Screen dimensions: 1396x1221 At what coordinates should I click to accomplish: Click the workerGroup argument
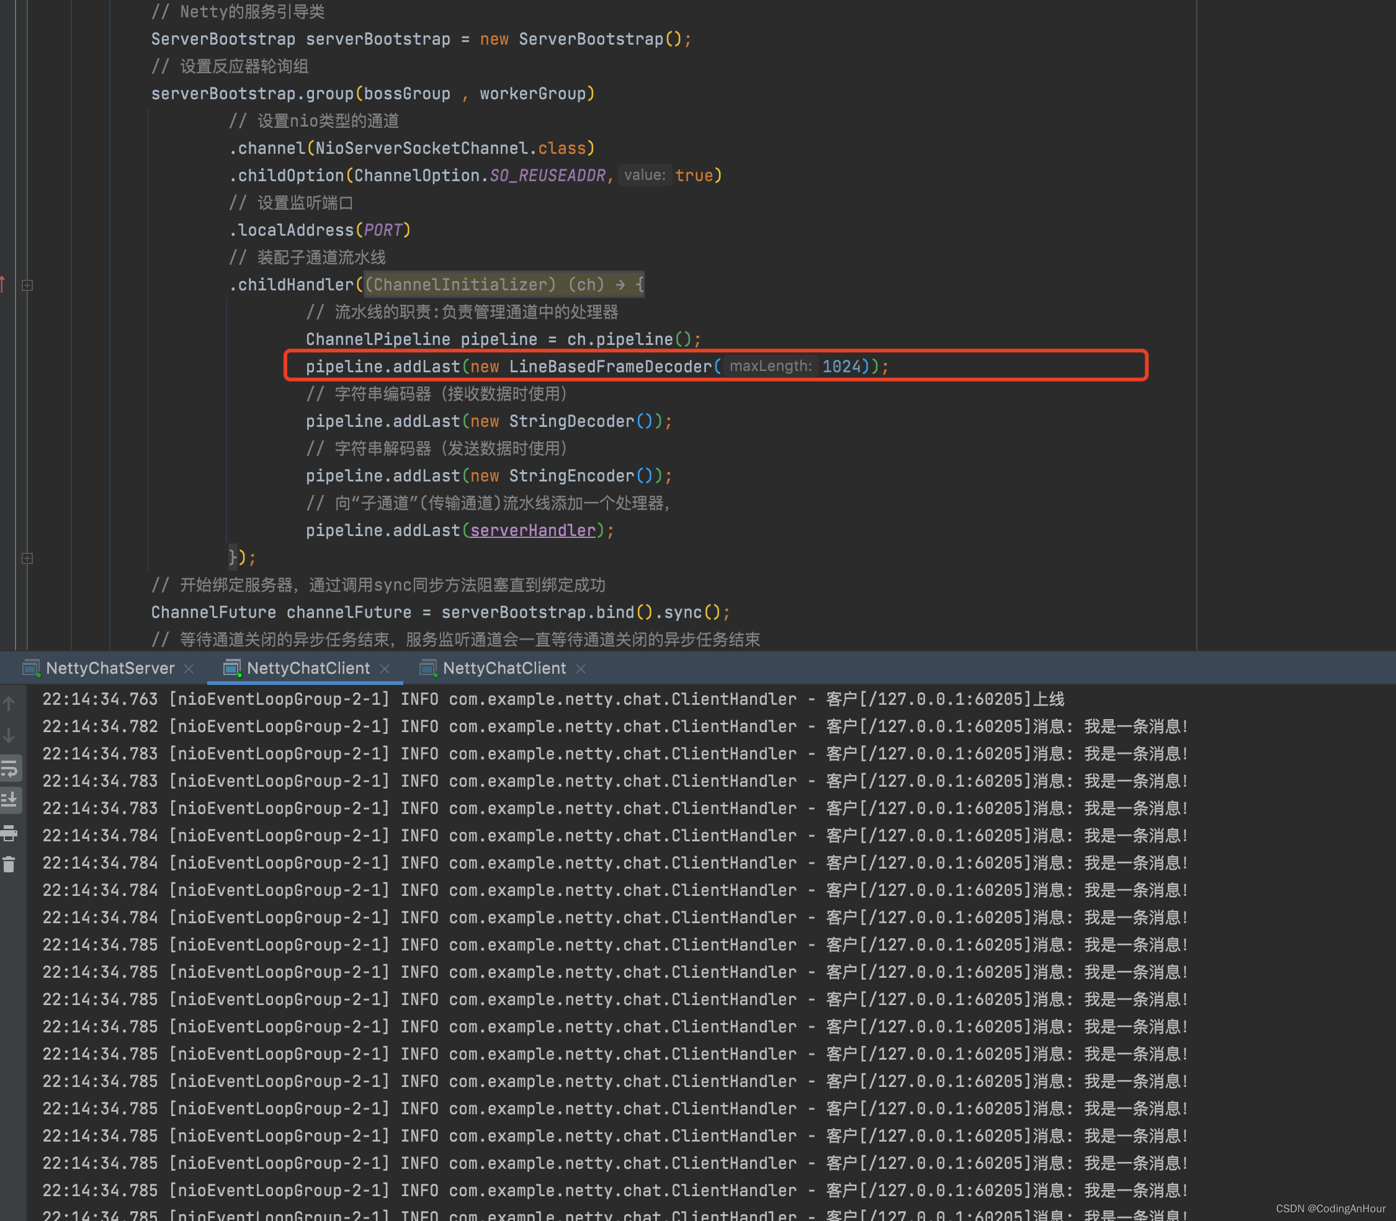[x=533, y=93]
